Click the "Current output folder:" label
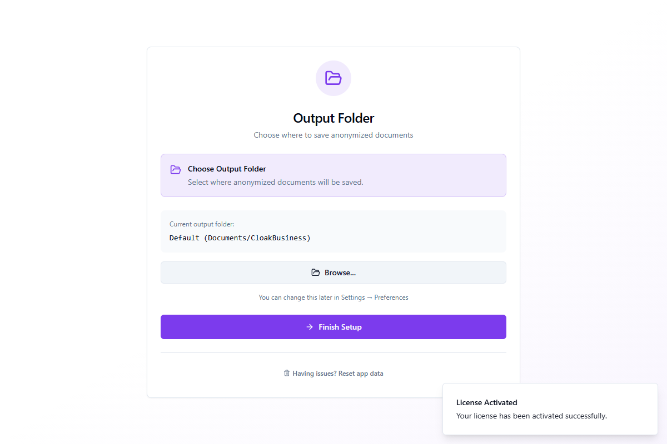This screenshot has height=444, width=667. point(202,224)
